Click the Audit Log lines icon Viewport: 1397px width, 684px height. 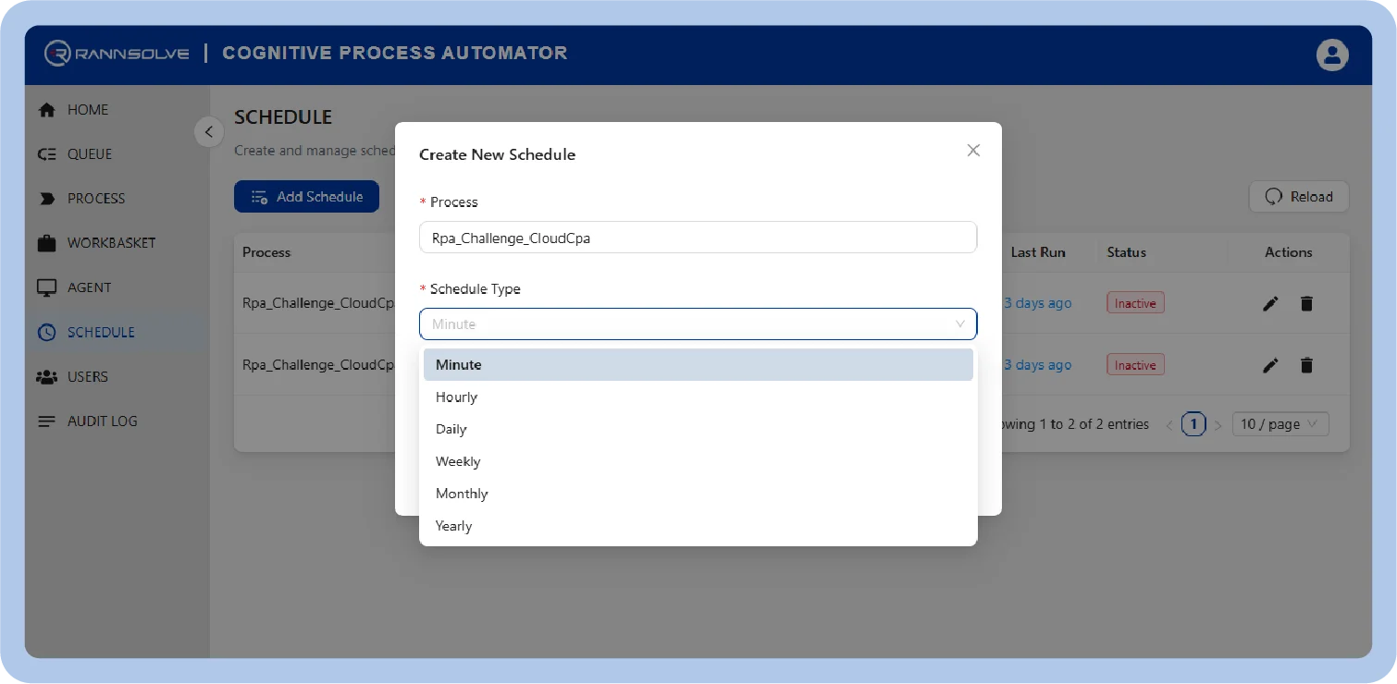click(46, 421)
